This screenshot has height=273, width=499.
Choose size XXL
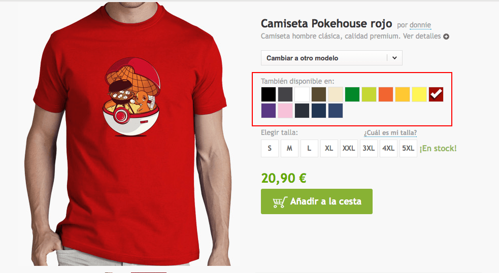(x=349, y=148)
